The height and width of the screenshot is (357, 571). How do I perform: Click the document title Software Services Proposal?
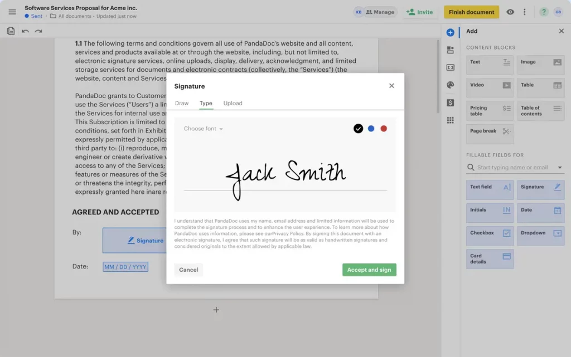pyautogui.click(x=81, y=8)
